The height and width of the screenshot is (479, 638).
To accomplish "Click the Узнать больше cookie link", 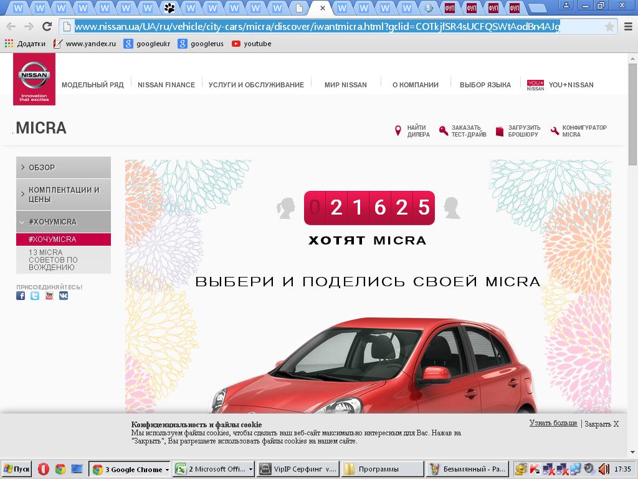I will [x=553, y=423].
